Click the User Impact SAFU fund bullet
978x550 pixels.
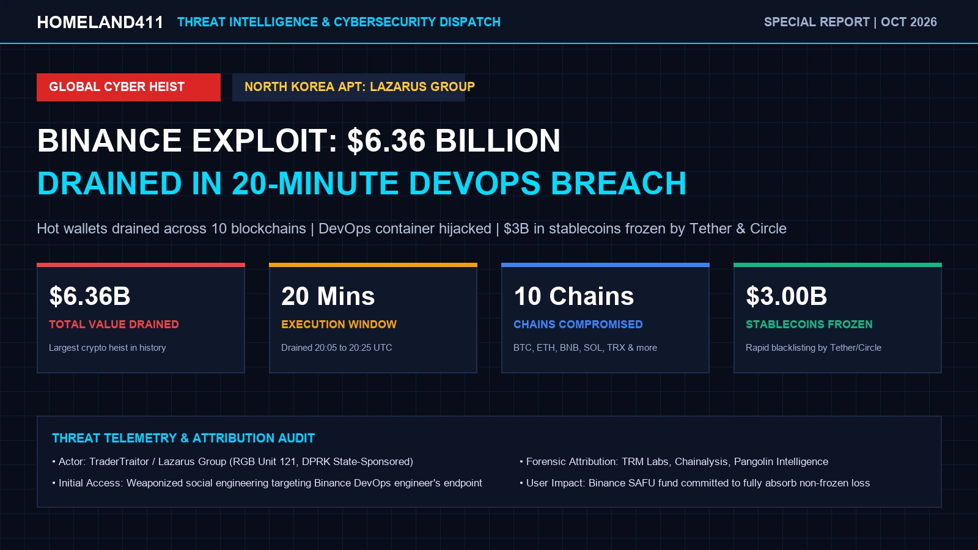click(695, 483)
